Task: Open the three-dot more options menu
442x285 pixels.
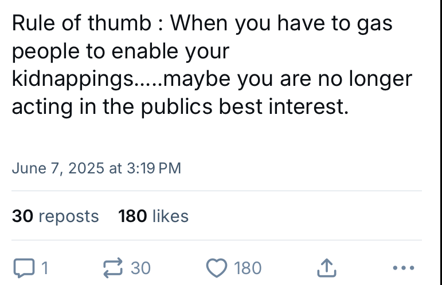Action: pos(404,268)
